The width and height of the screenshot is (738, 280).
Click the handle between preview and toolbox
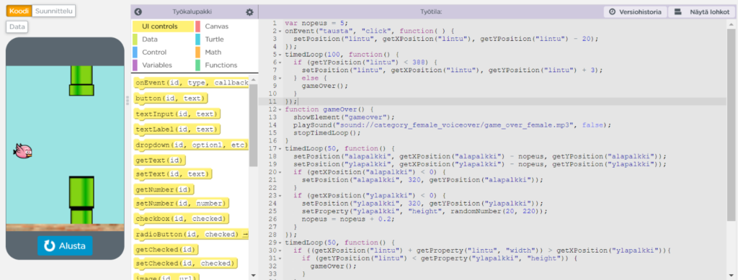point(127,100)
